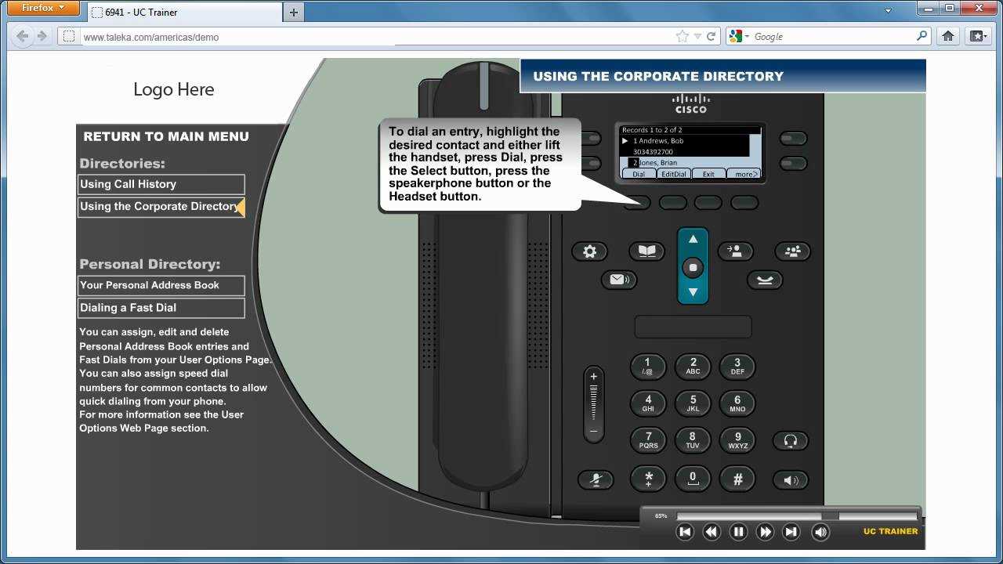Rewind the trainer video
This screenshot has width=1003, height=564.
point(712,532)
